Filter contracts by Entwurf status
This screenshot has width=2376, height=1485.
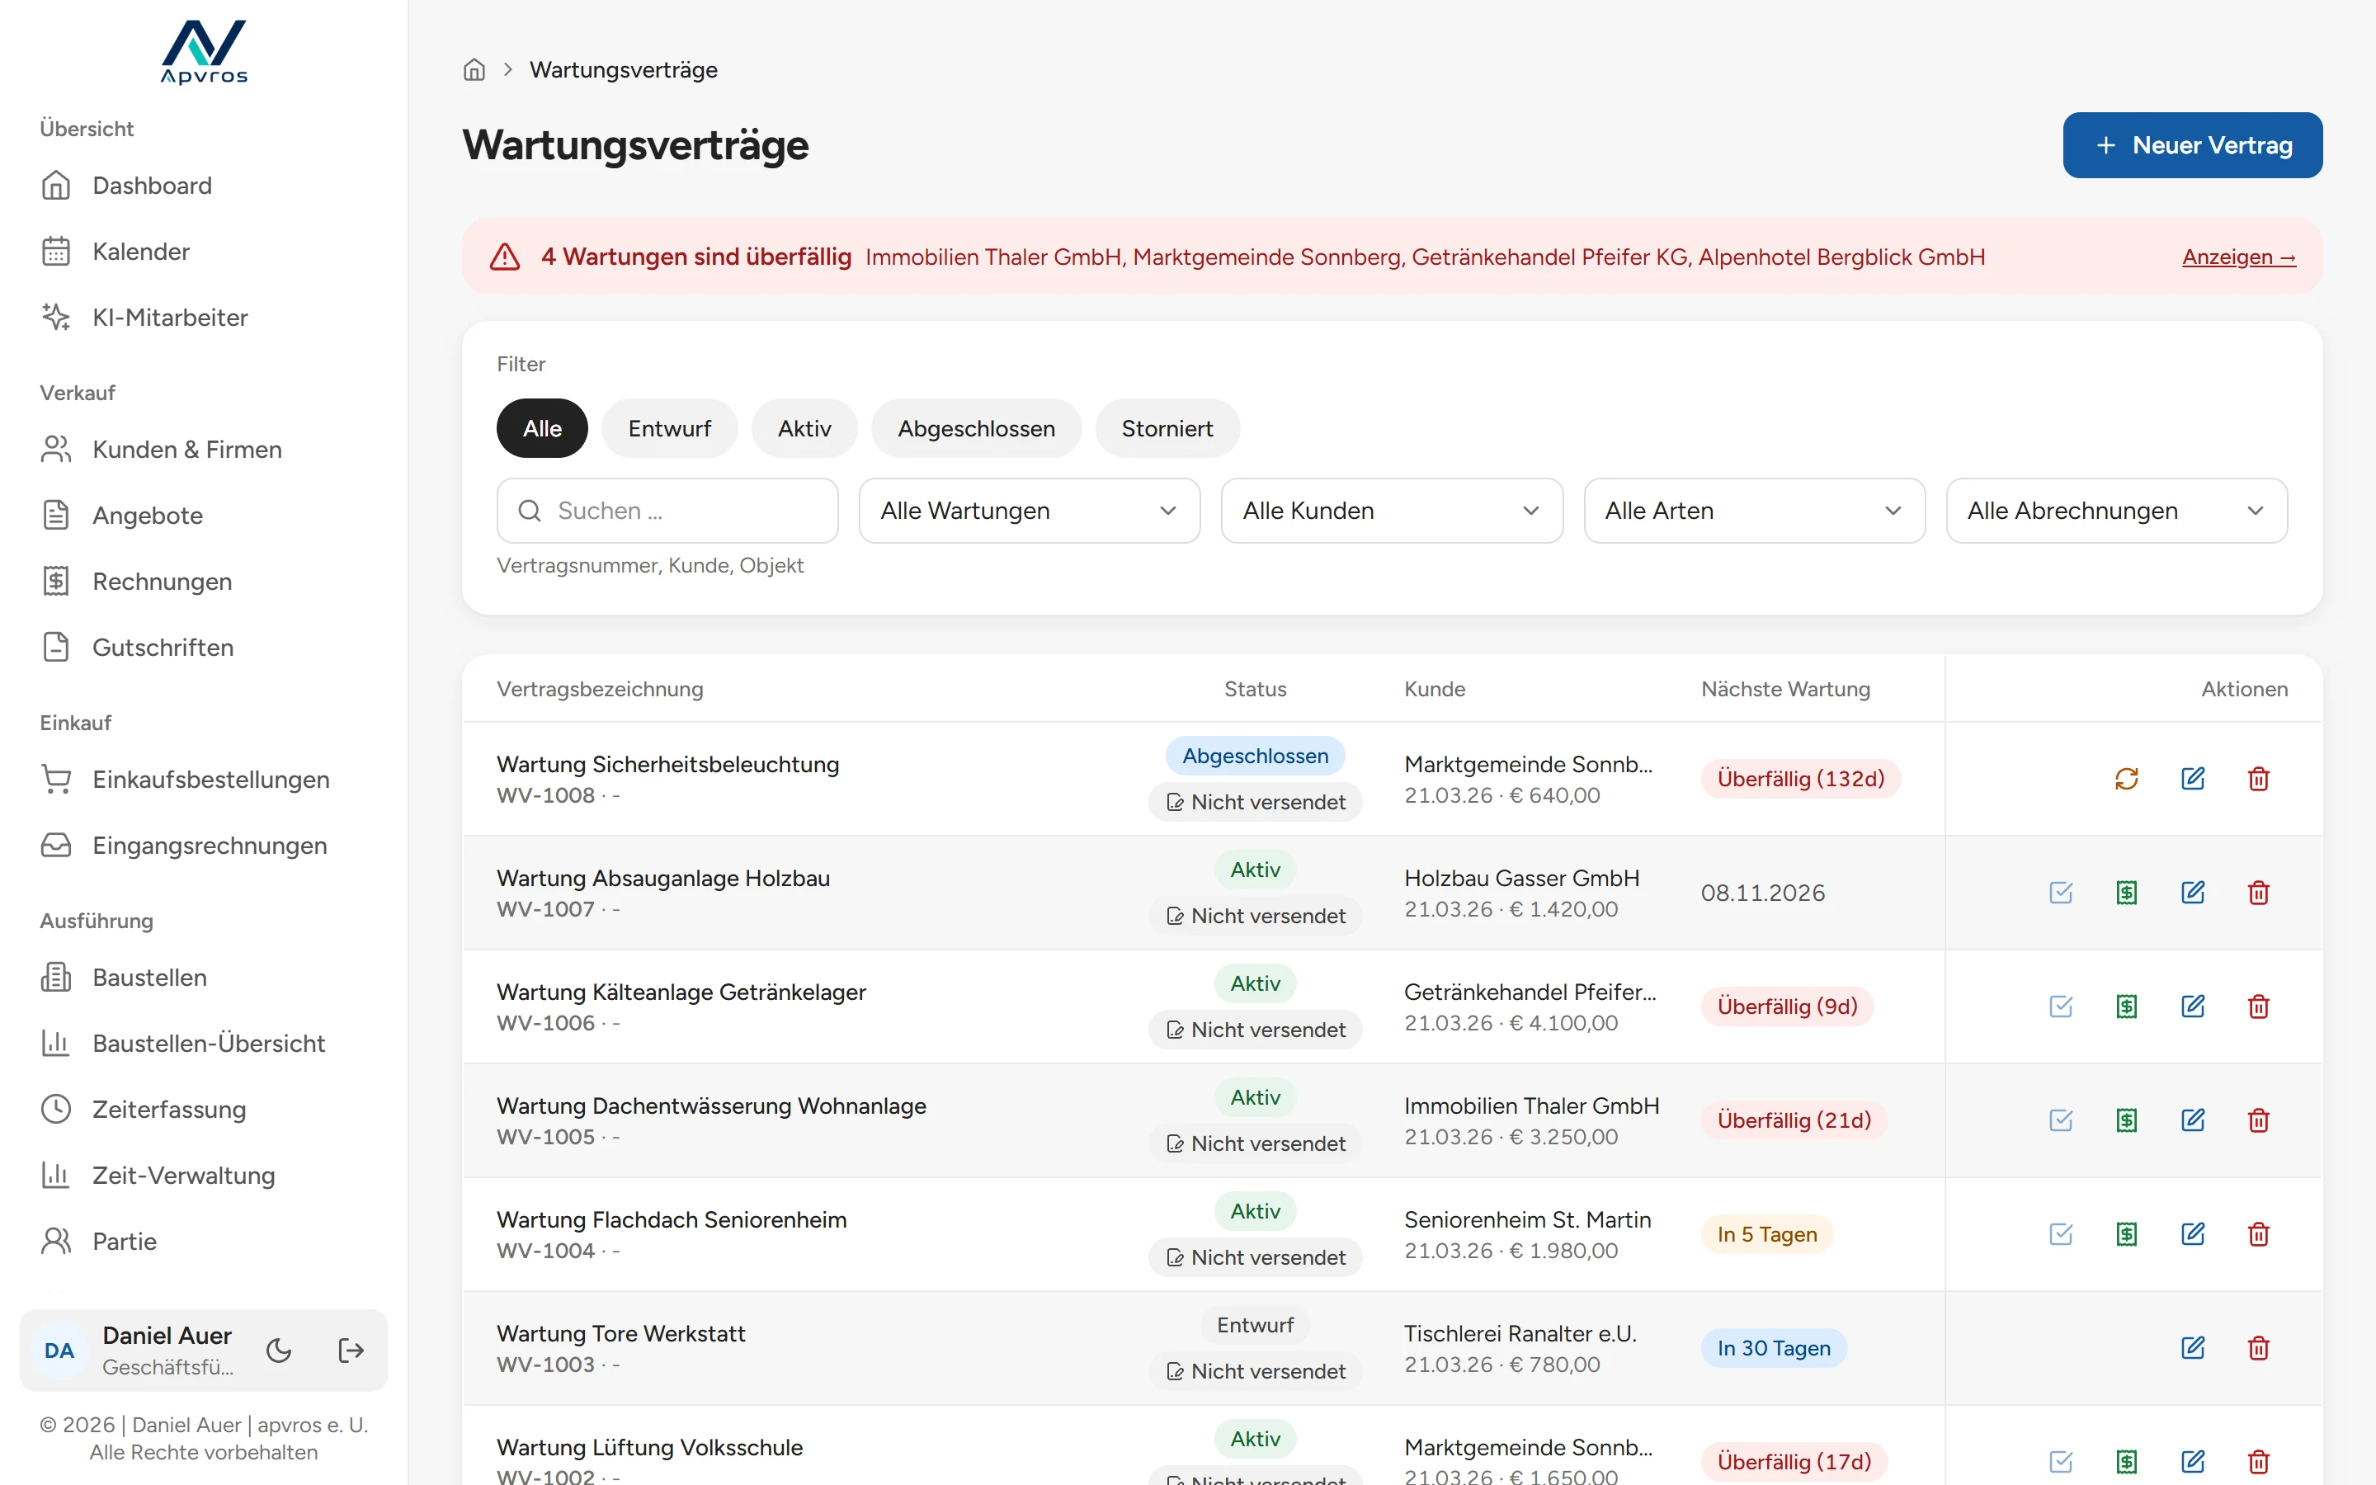(x=670, y=428)
